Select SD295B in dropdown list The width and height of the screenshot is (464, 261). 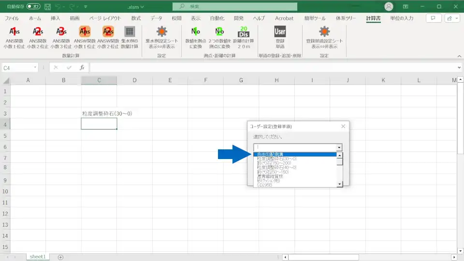295,185
